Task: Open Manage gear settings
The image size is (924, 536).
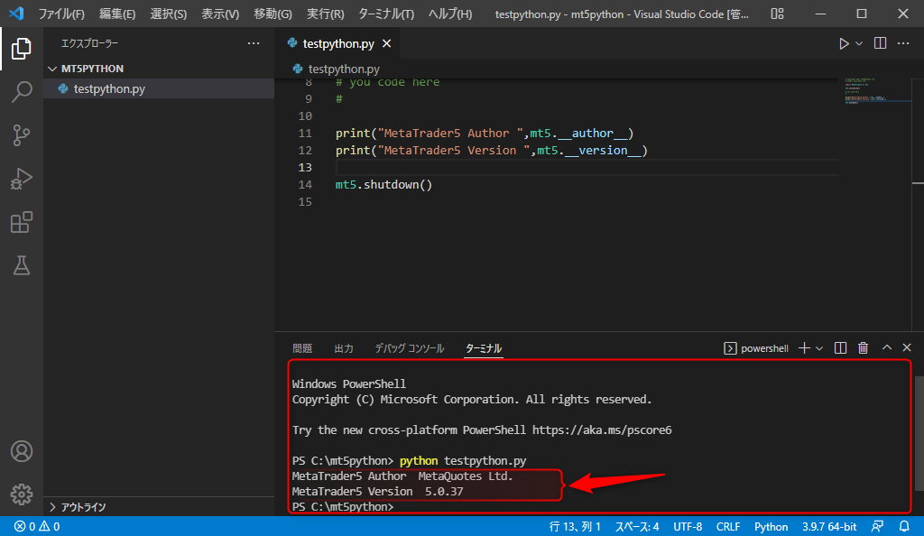Action: [22, 494]
